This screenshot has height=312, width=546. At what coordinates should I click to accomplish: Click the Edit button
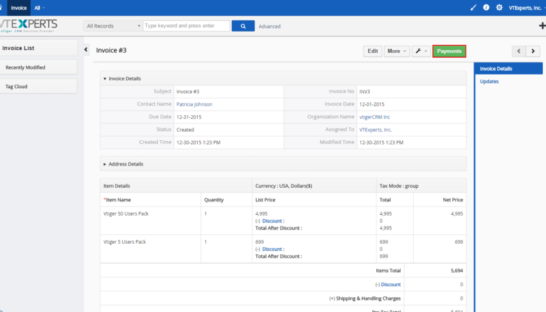373,51
